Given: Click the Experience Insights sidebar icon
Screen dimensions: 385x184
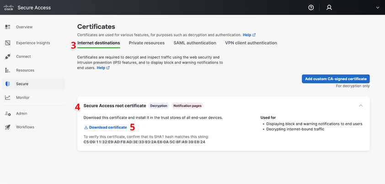Looking at the screenshot, I should click(8, 43).
